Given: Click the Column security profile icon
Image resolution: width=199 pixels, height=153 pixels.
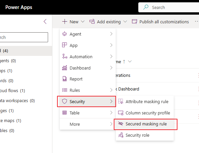Looking at the screenshot, I should (x=121, y=113).
